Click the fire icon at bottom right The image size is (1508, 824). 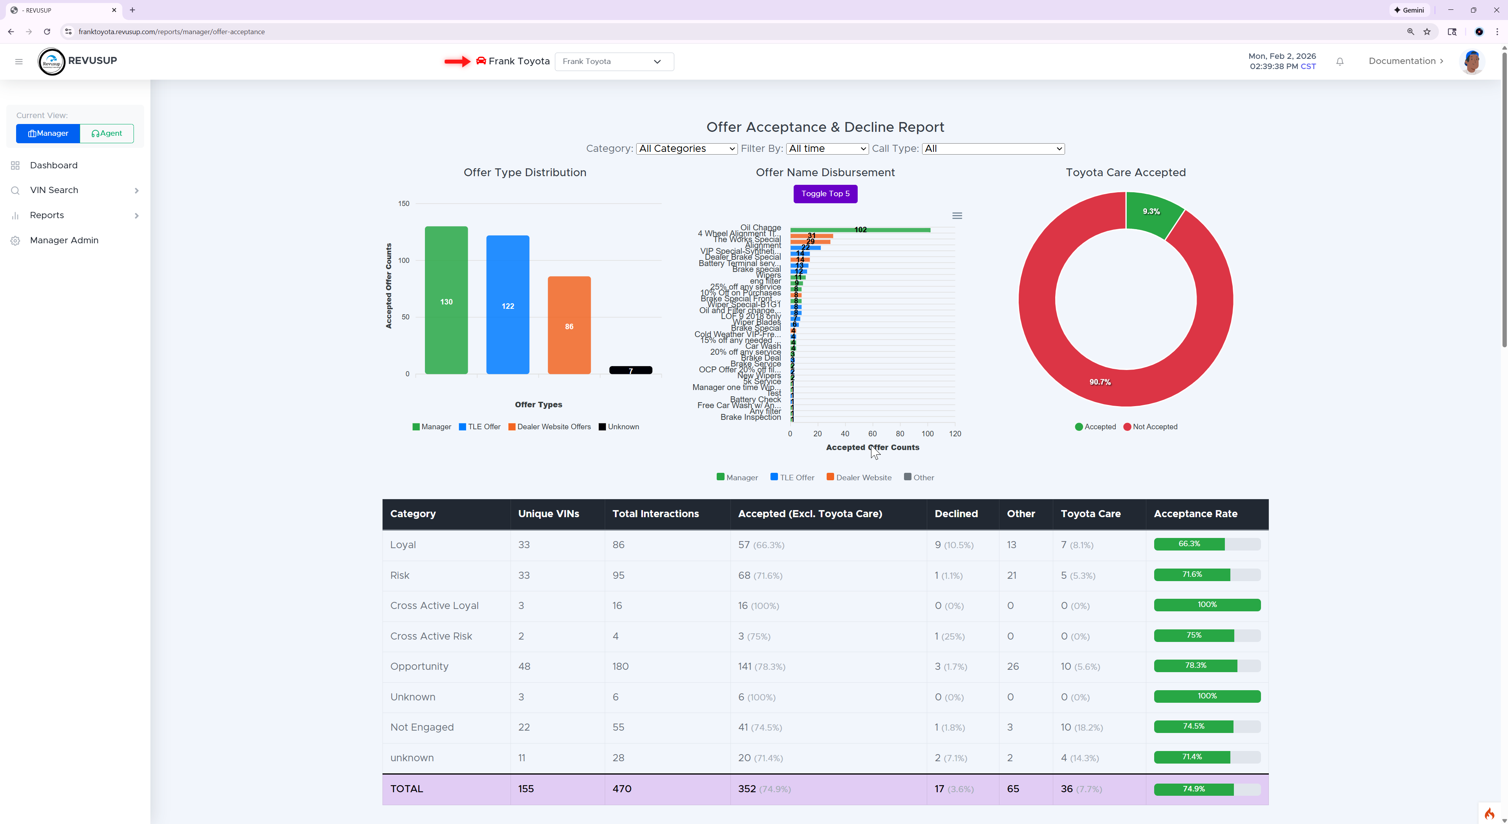pos(1489,813)
